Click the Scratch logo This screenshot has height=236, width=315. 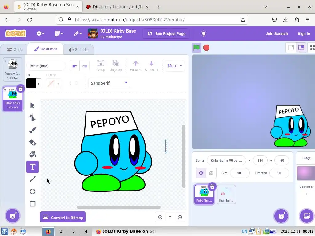(x=15, y=33)
